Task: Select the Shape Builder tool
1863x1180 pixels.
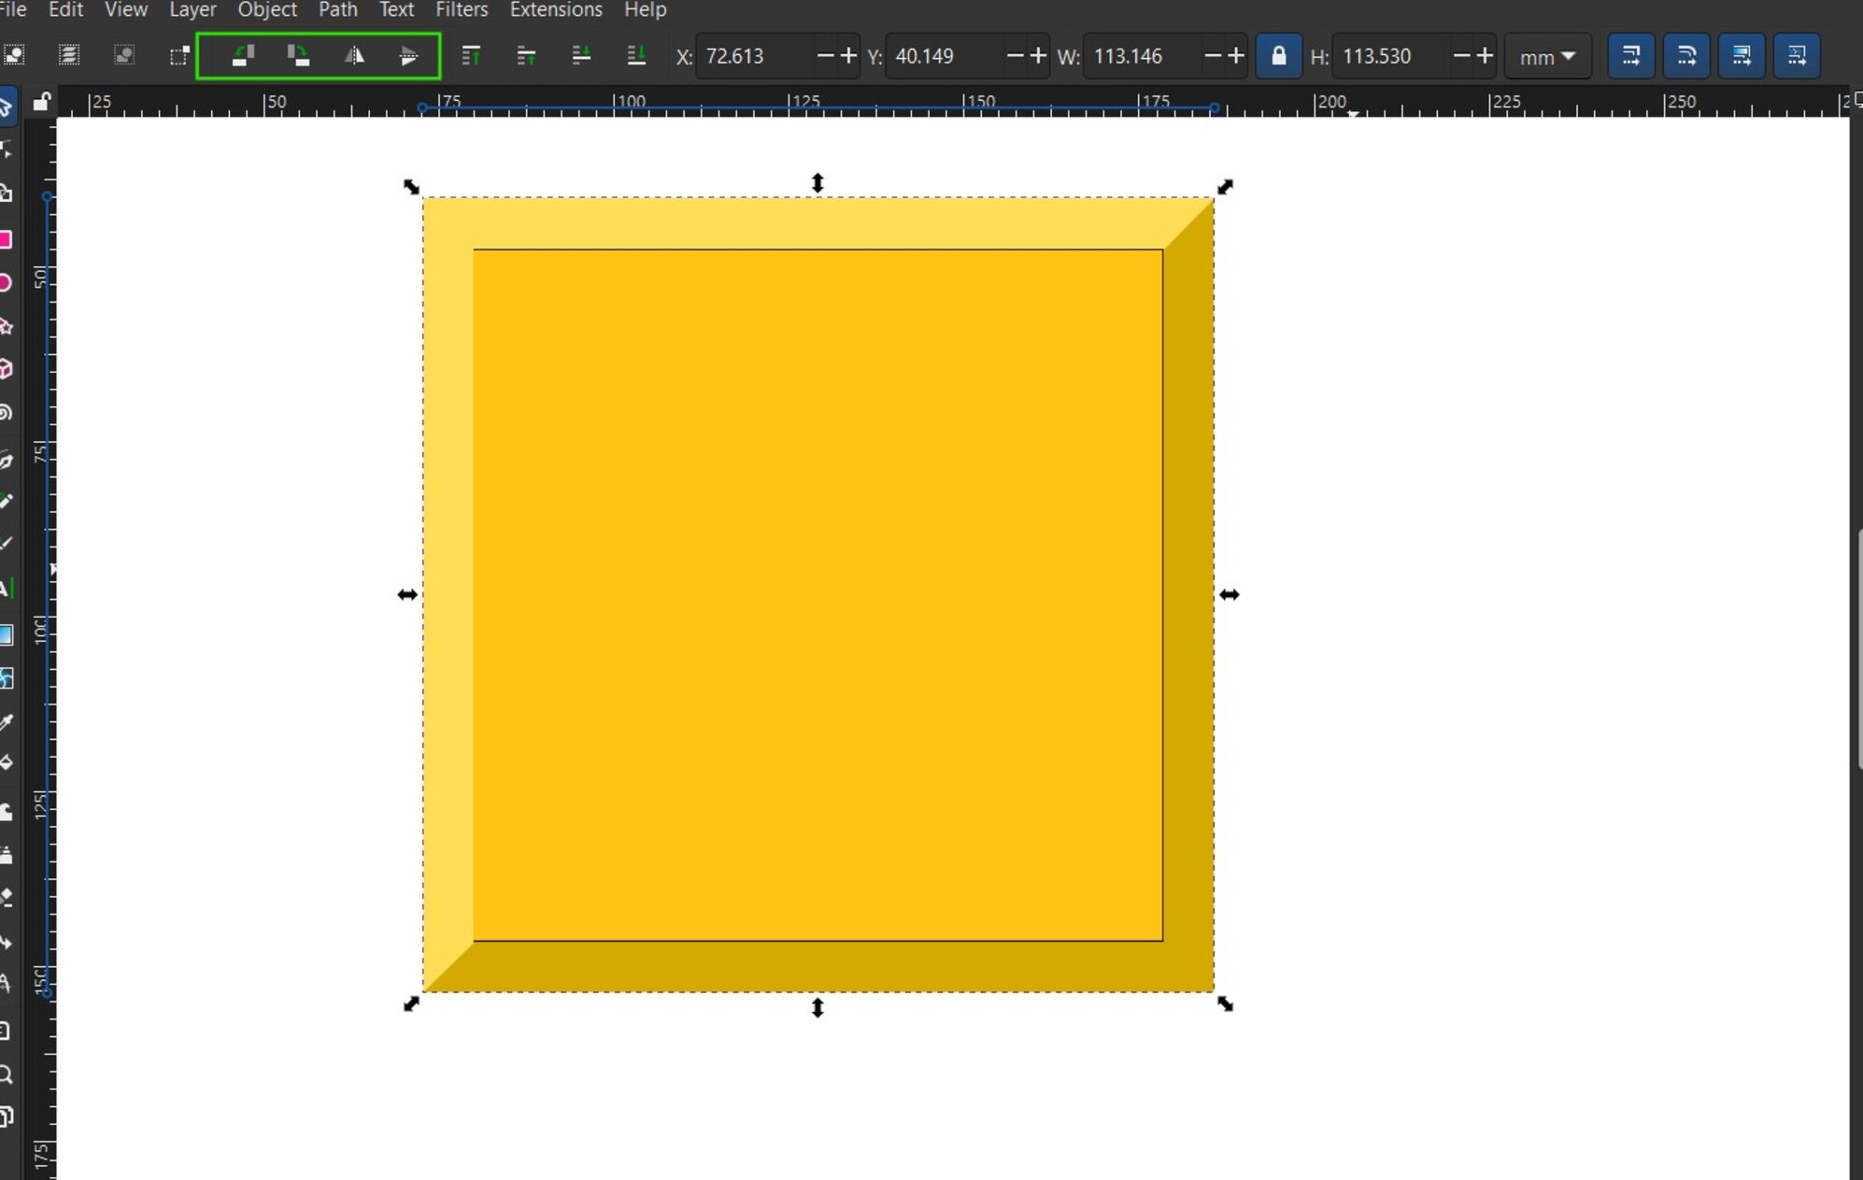Action: point(6,193)
